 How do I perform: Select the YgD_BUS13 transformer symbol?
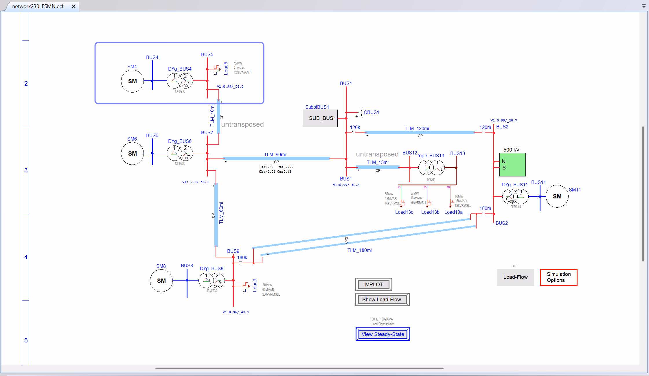(431, 167)
